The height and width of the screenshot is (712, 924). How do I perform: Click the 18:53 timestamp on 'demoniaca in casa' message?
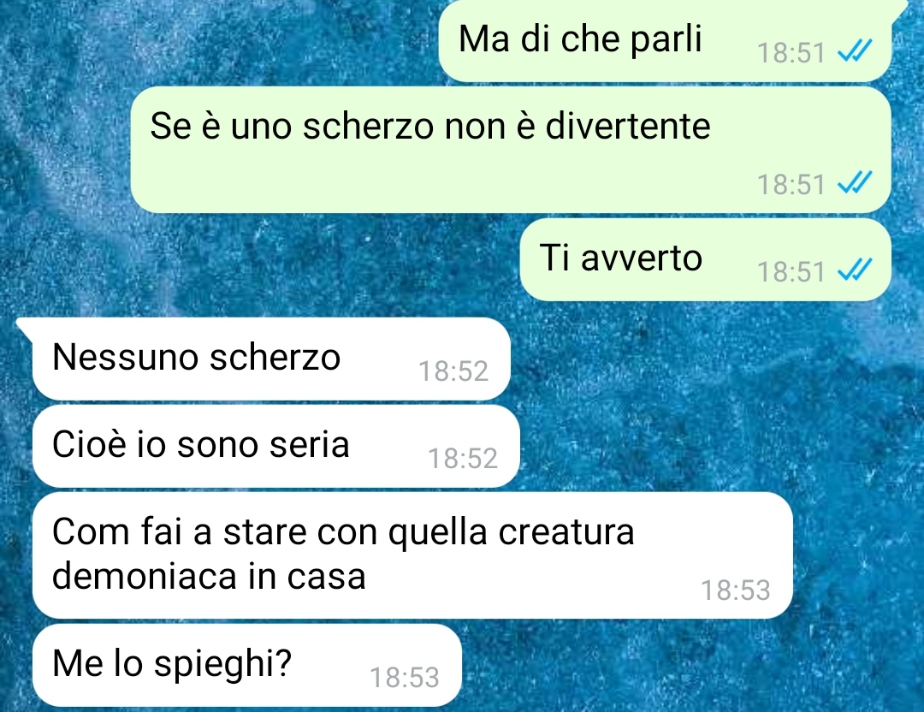point(736,590)
